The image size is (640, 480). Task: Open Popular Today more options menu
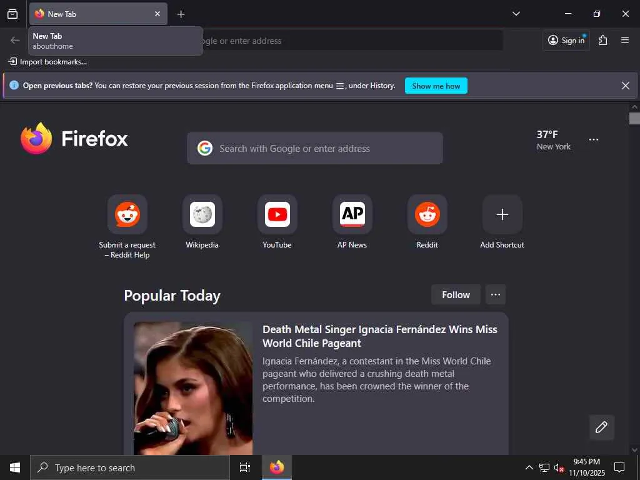[496, 295]
